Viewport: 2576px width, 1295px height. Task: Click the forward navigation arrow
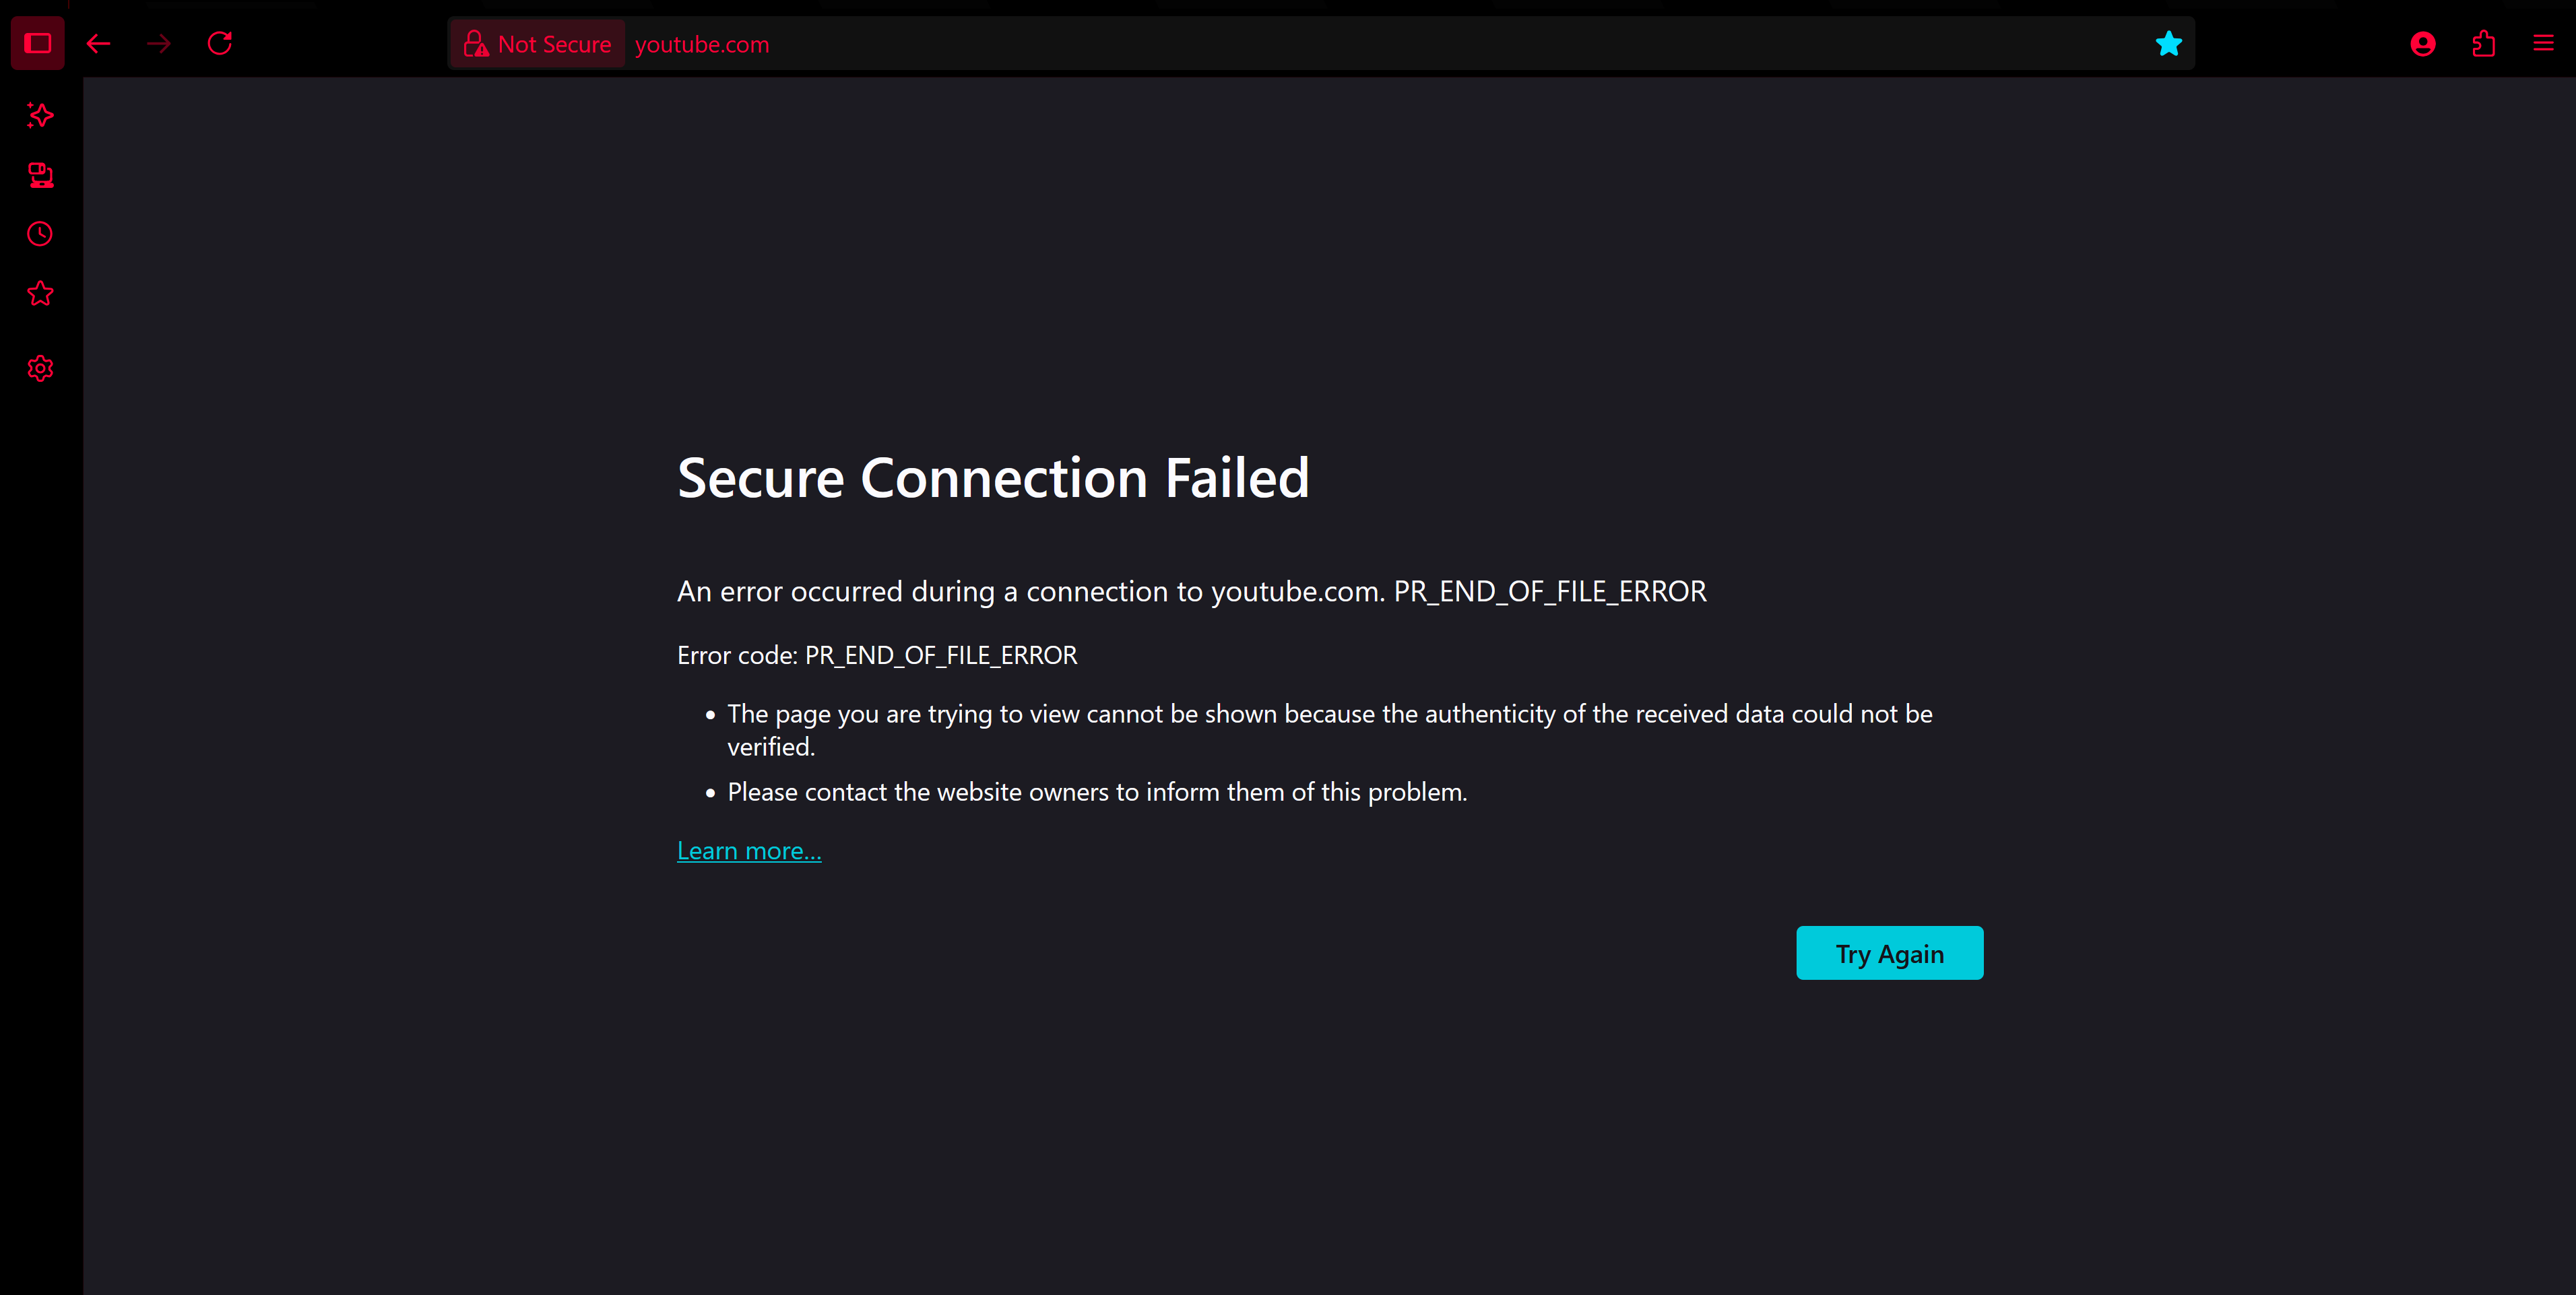pos(159,43)
